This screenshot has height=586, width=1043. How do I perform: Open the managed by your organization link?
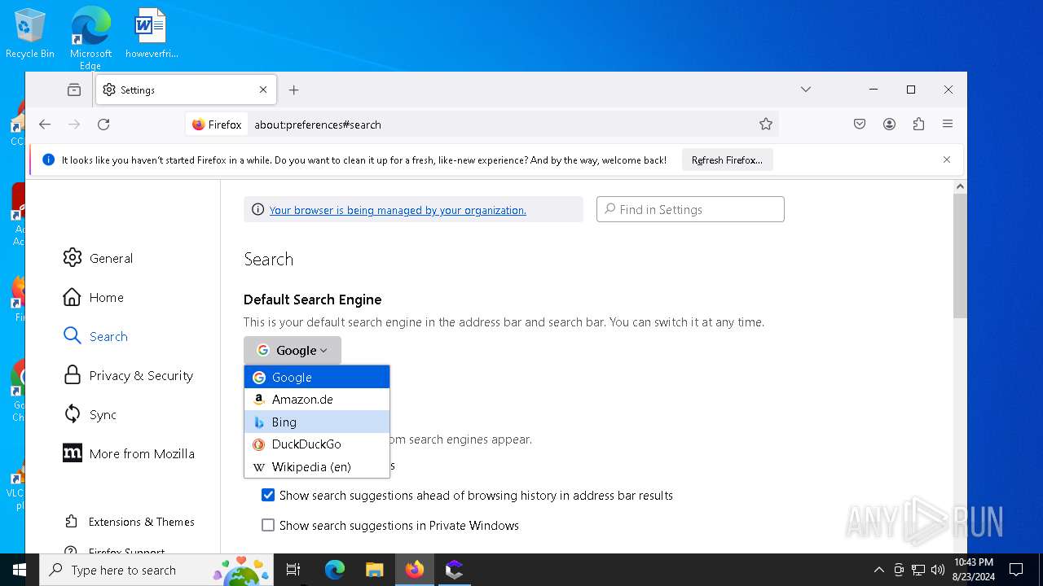(398, 210)
